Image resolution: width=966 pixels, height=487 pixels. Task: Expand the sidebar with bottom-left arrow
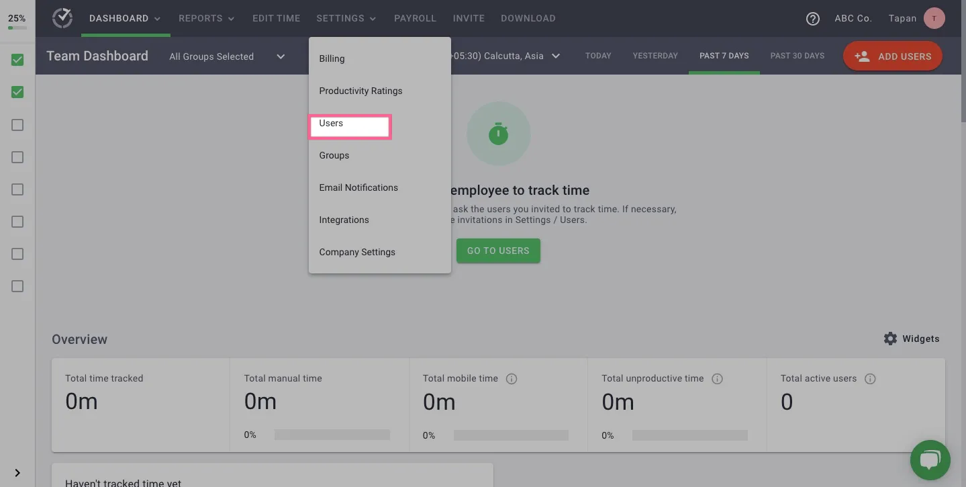pos(17,473)
